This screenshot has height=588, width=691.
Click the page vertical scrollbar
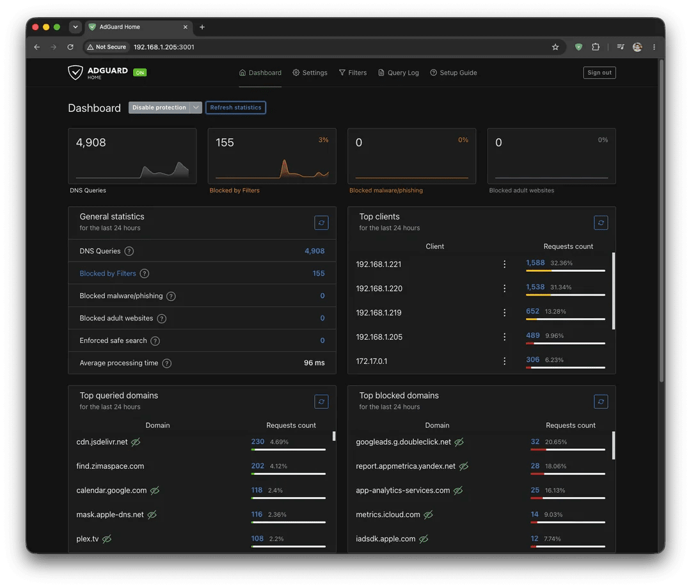pos(661,220)
